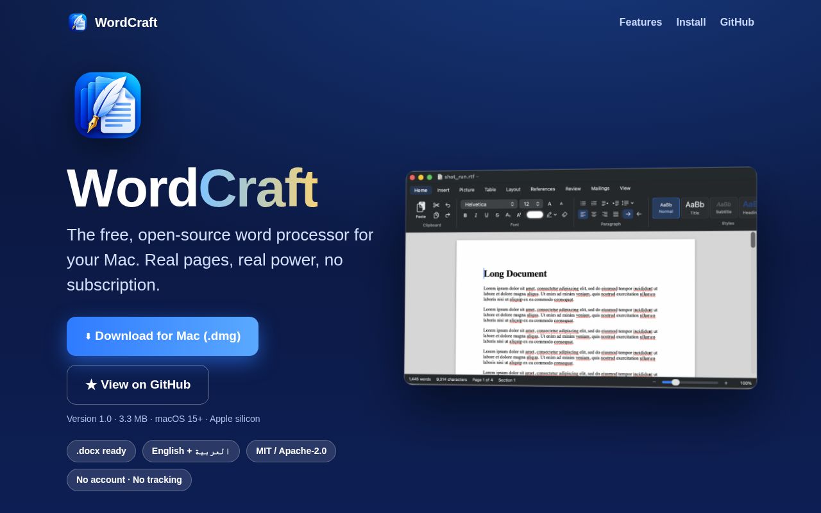Open the line spacing dropdown arrow
Image resolution: width=821 pixels, height=513 pixels.
632,203
